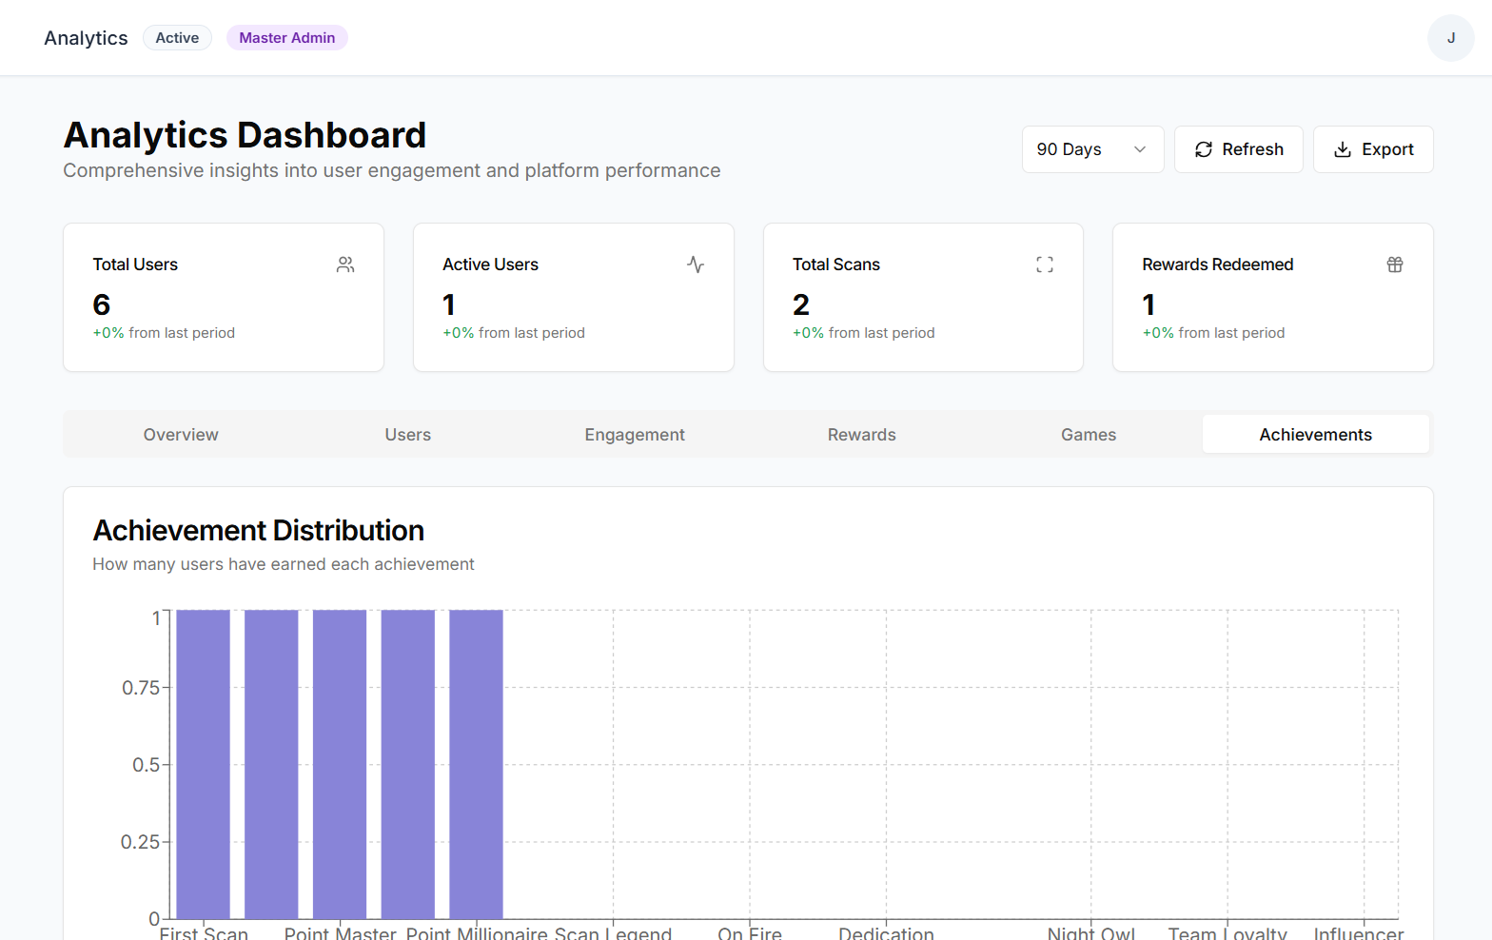Image resolution: width=1492 pixels, height=940 pixels.
Task: Select the Achievements tab
Action: 1315,435
